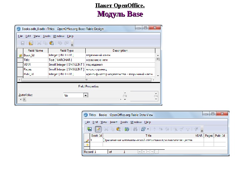Viewport: 240px width, 180px height.
Task: Go to last record navigation button
Action: click(x=152, y=152)
